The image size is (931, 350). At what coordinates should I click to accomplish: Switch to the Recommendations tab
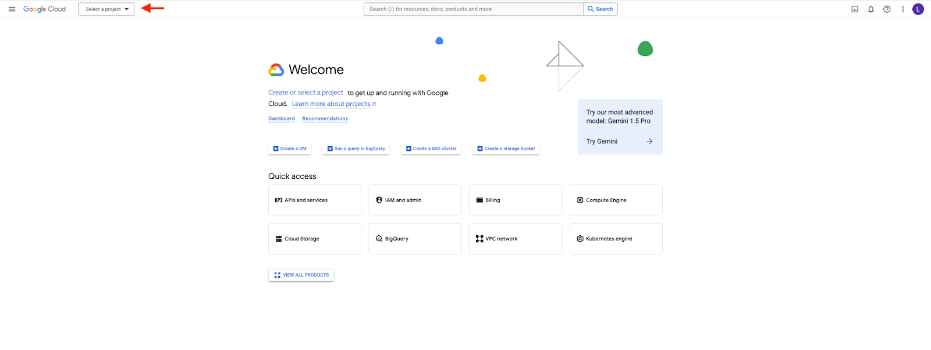point(325,119)
